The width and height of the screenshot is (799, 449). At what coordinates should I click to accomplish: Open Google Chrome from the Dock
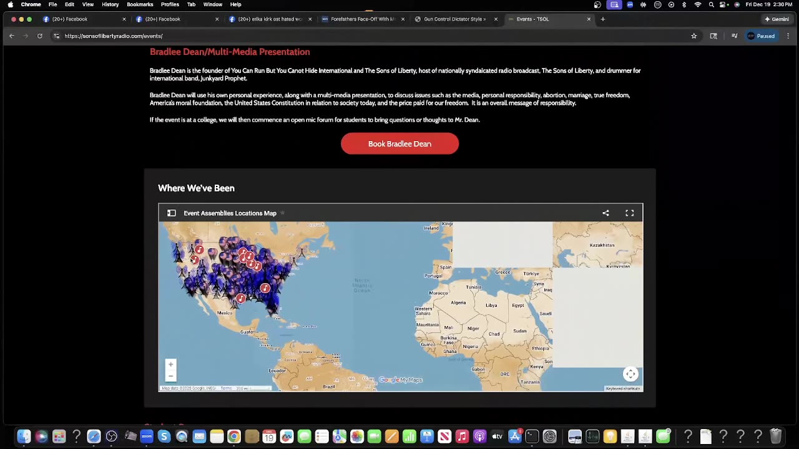[x=234, y=437]
